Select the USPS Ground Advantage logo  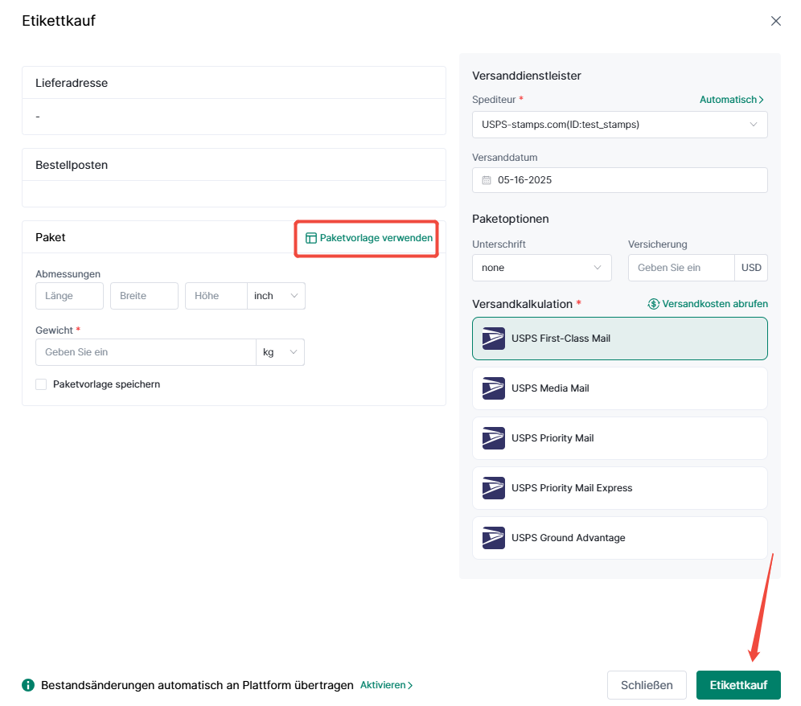pos(494,538)
